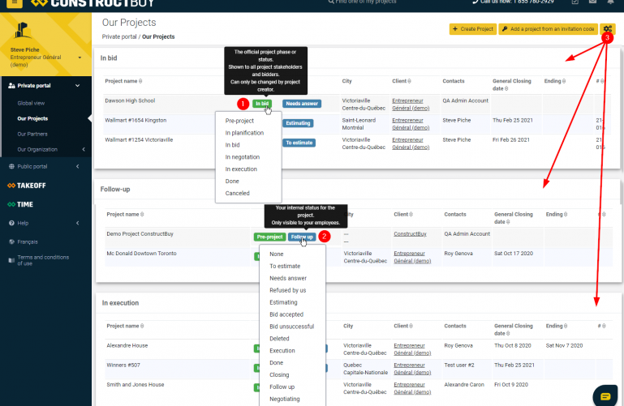This screenshot has width=624, height=406.
Task: Open Estimating badge for Wallmart #1654 Kingston
Action: [298, 123]
